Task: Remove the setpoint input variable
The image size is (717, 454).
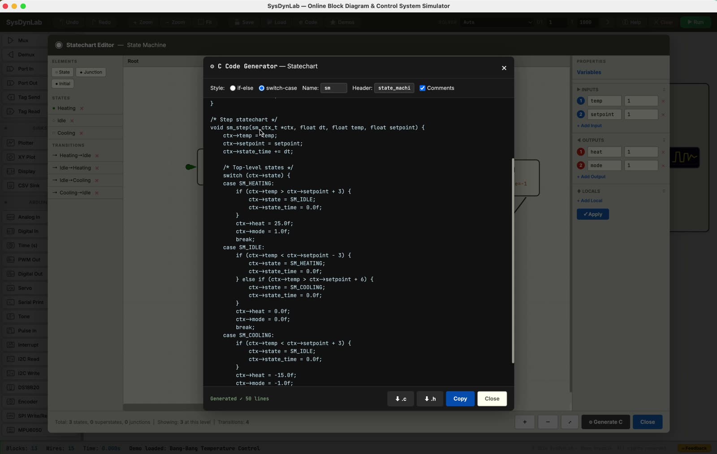Action: tap(663, 115)
